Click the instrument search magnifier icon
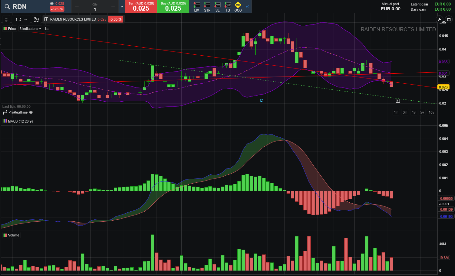This screenshot has width=455, height=276. click(x=7, y=7)
